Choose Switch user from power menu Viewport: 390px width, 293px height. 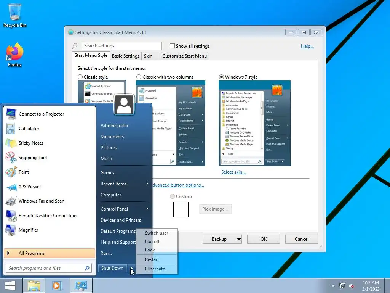157,233
